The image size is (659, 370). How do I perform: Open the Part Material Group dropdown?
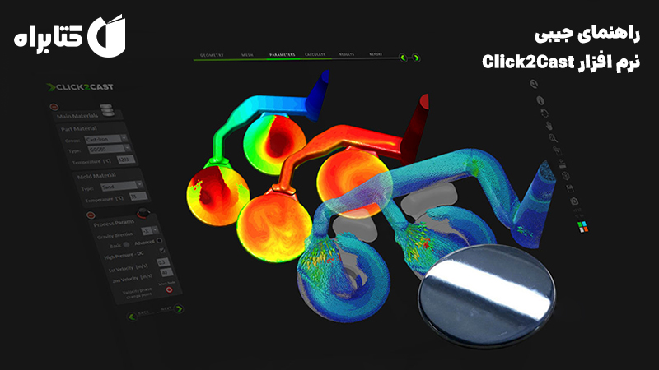[105, 139]
